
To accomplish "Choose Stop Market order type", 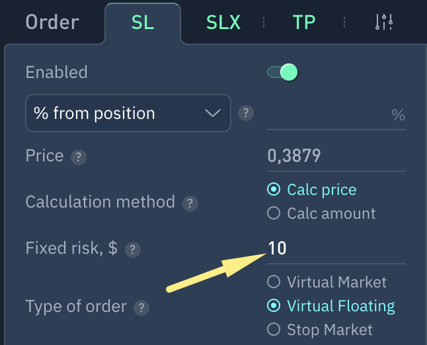I will tap(273, 329).
